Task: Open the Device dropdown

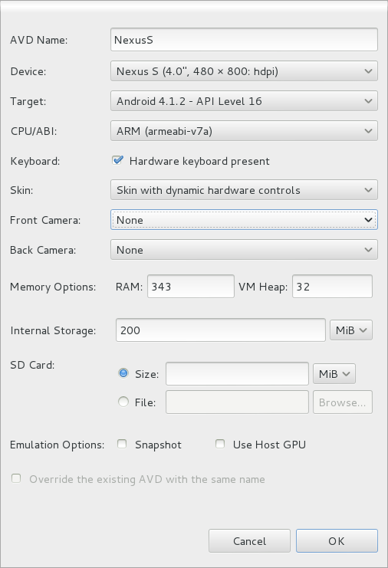Action: click(244, 71)
